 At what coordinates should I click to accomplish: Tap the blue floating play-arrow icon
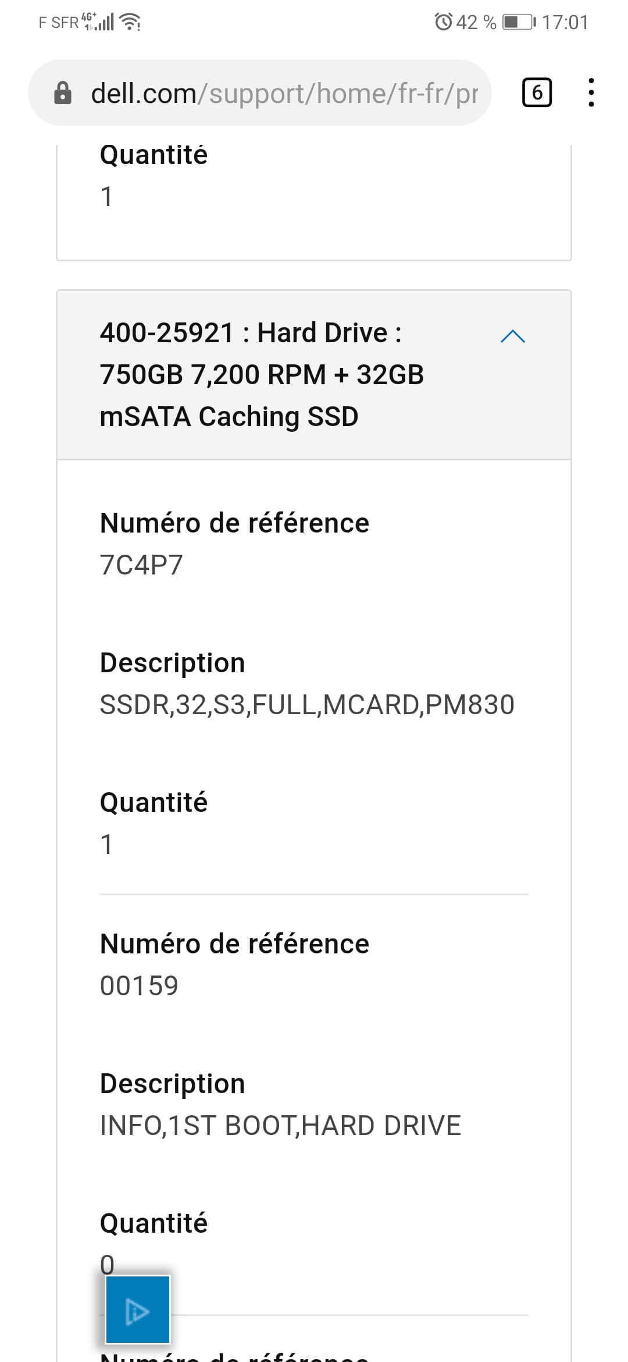coord(138,1310)
